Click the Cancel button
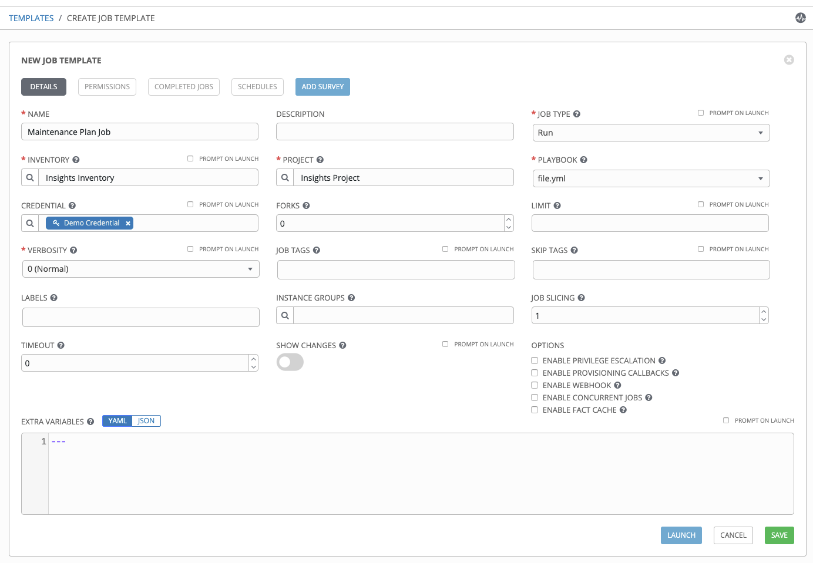813x563 pixels. 733,535
